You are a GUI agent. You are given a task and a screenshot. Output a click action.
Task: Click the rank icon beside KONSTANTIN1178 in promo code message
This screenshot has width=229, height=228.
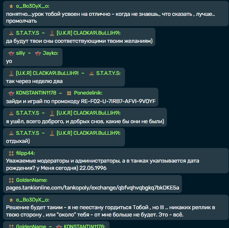[11, 93]
